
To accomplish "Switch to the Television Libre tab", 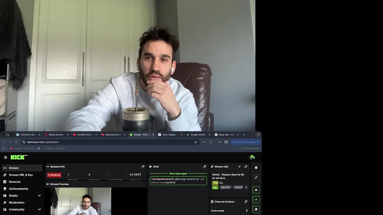I will click(28, 135).
